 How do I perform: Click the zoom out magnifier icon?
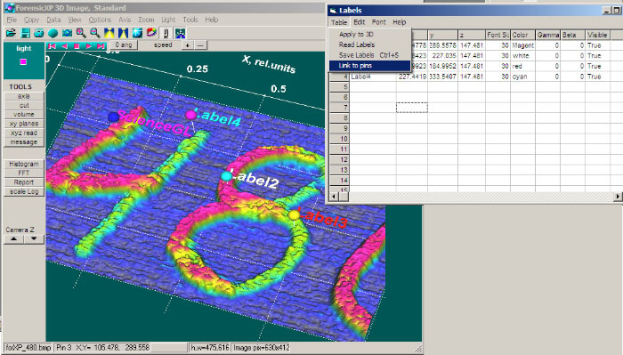point(94,33)
